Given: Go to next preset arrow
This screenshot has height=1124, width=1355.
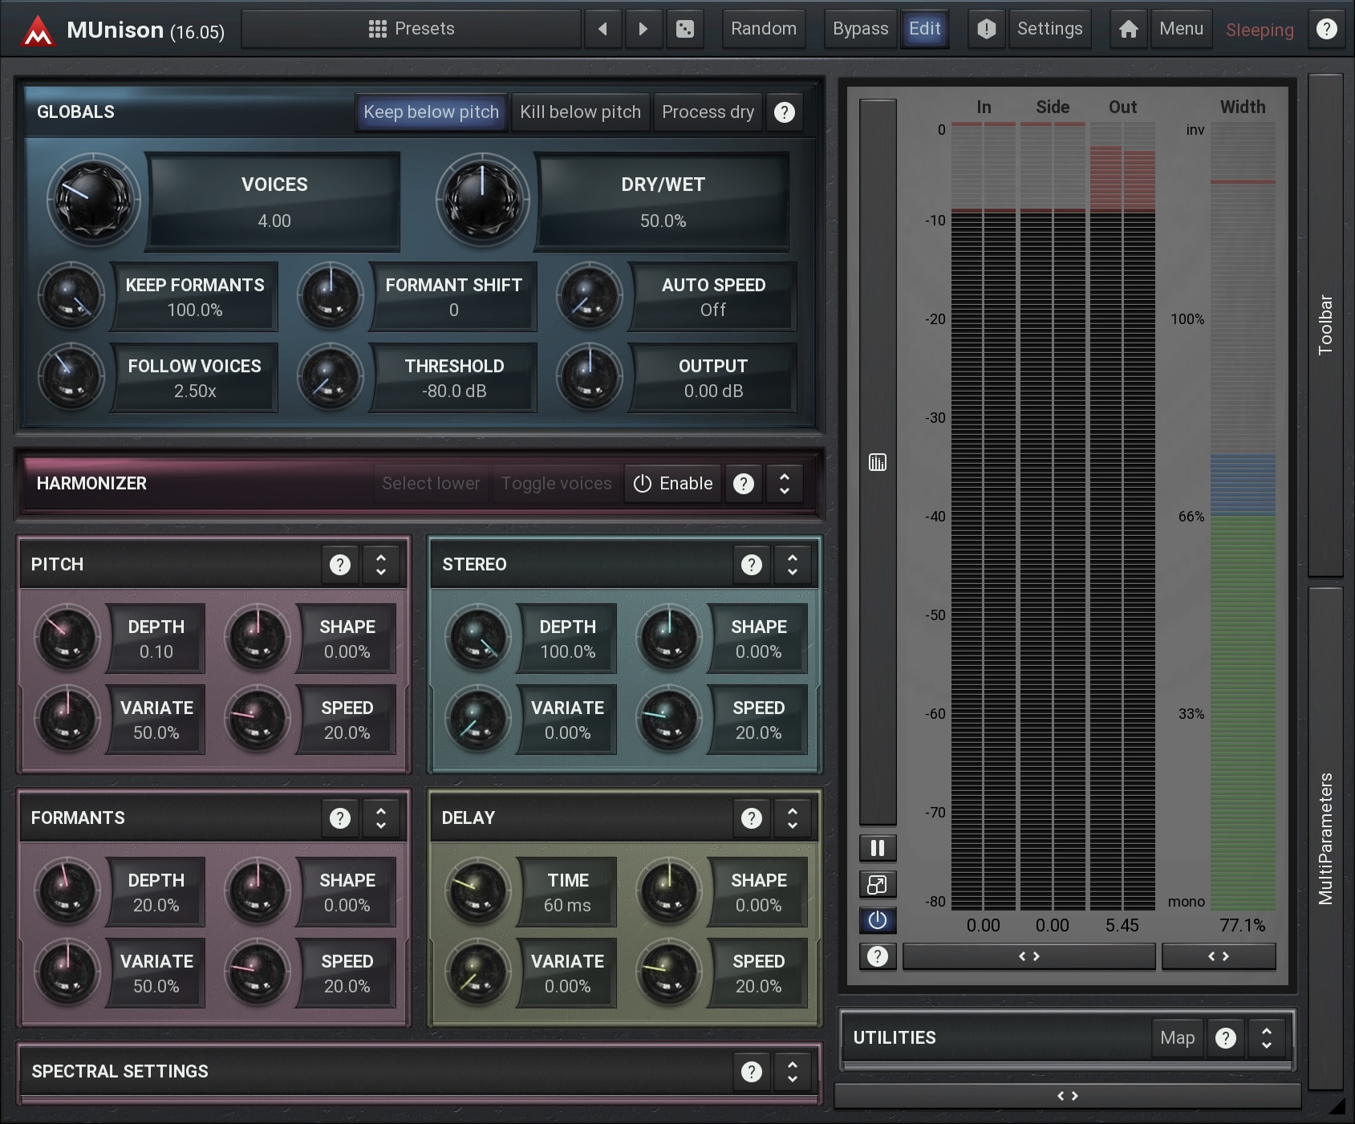Looking at the screenshot, I should (643, 29).
